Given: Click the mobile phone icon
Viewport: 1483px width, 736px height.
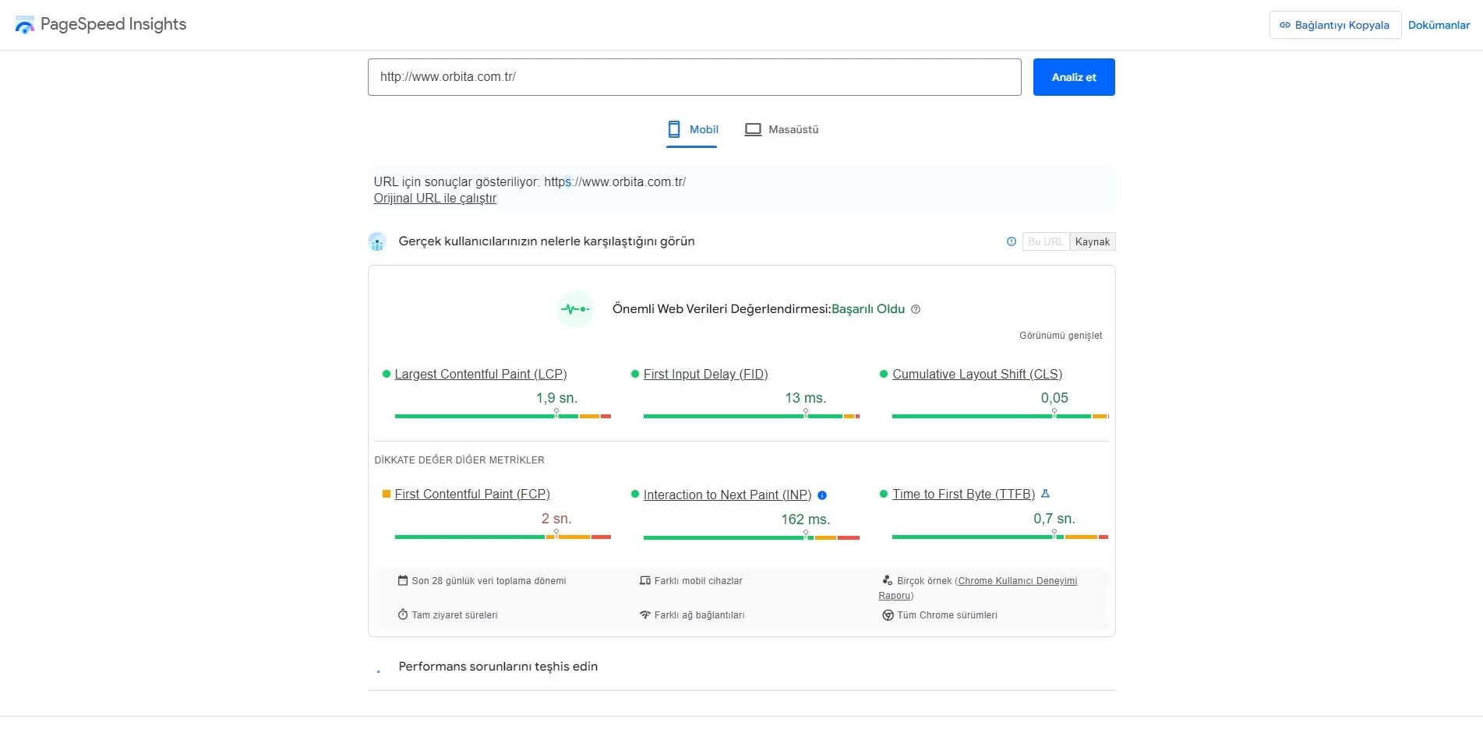Looking at the screenshot, I should [x=674, y=129].
